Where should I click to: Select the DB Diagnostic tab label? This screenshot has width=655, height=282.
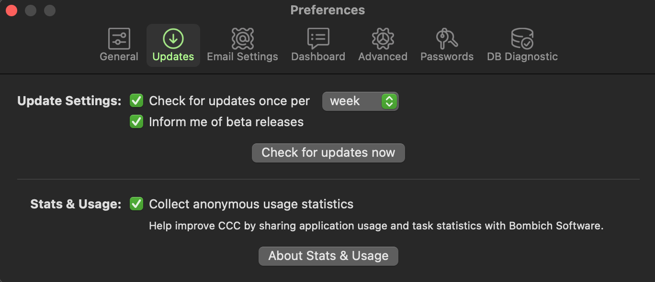tap(522, 56)
